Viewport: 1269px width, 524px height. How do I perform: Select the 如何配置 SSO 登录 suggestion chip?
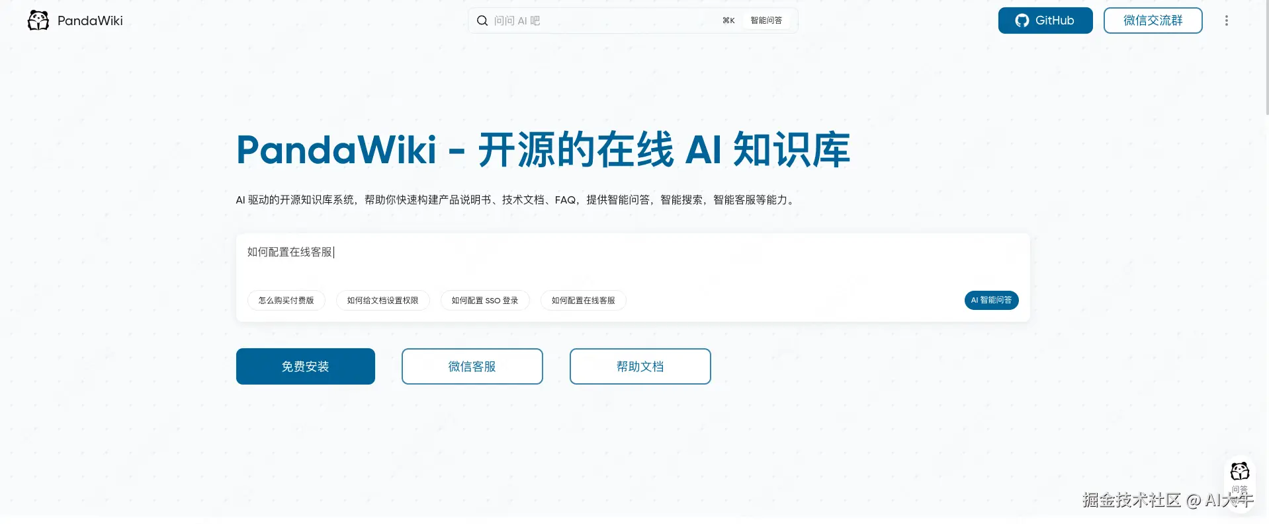coord(485,300)
